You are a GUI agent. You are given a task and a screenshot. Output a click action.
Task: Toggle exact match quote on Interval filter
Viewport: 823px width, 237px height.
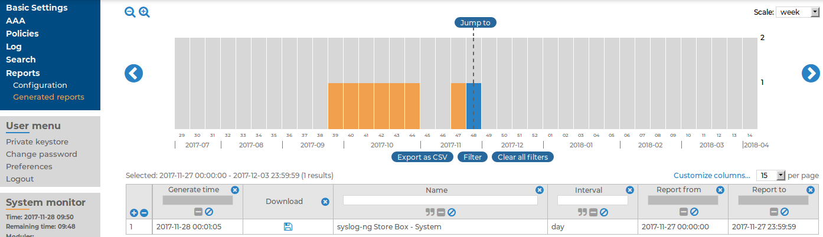click(582, 212)
